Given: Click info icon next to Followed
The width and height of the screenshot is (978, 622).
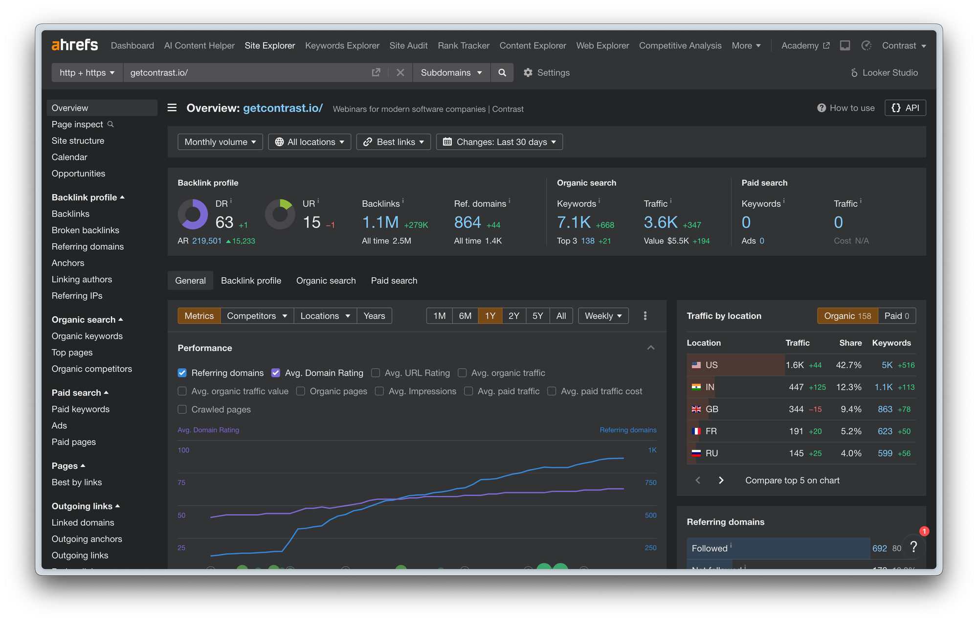Looking at the screenshot, I should pos(731,545).
